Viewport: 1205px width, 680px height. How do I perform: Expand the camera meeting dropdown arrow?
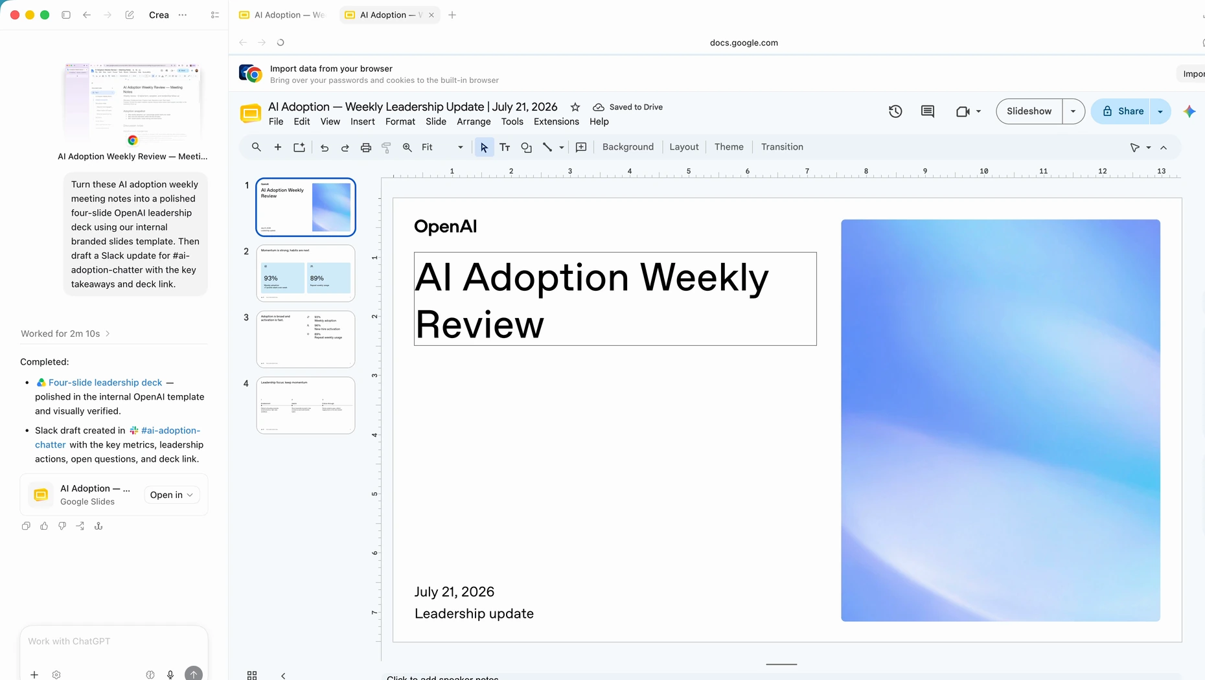(x=978, y=111)
